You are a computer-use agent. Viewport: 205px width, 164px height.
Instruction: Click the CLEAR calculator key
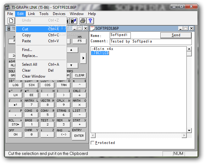click(x=80, y=75)
